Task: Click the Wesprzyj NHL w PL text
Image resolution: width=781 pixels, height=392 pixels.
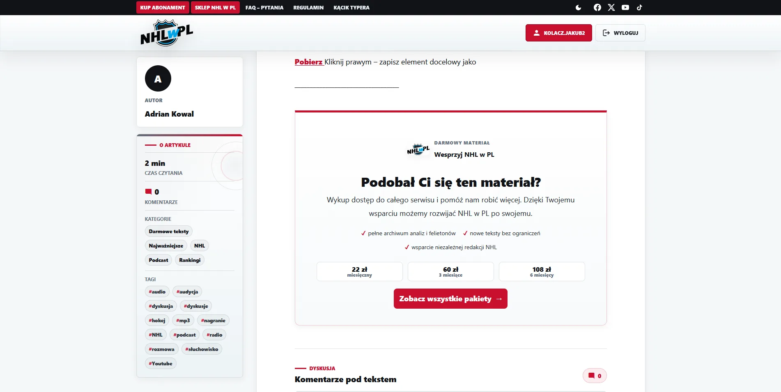Action: tap(464, 155)
